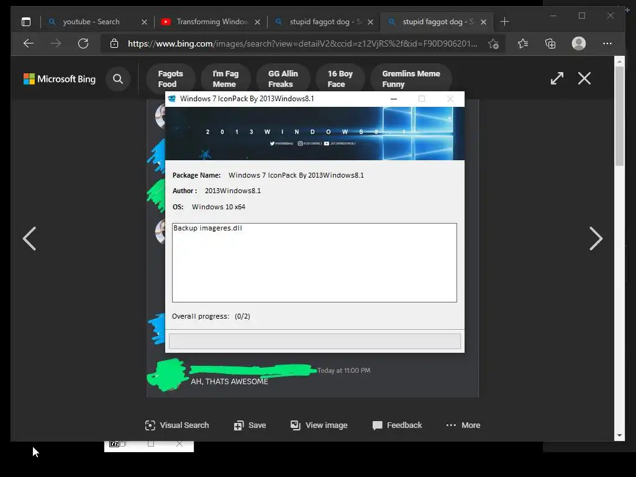Viewport: 636px width, 477px height.
Task: Expand the More options menu
Action: pos(463,425)
